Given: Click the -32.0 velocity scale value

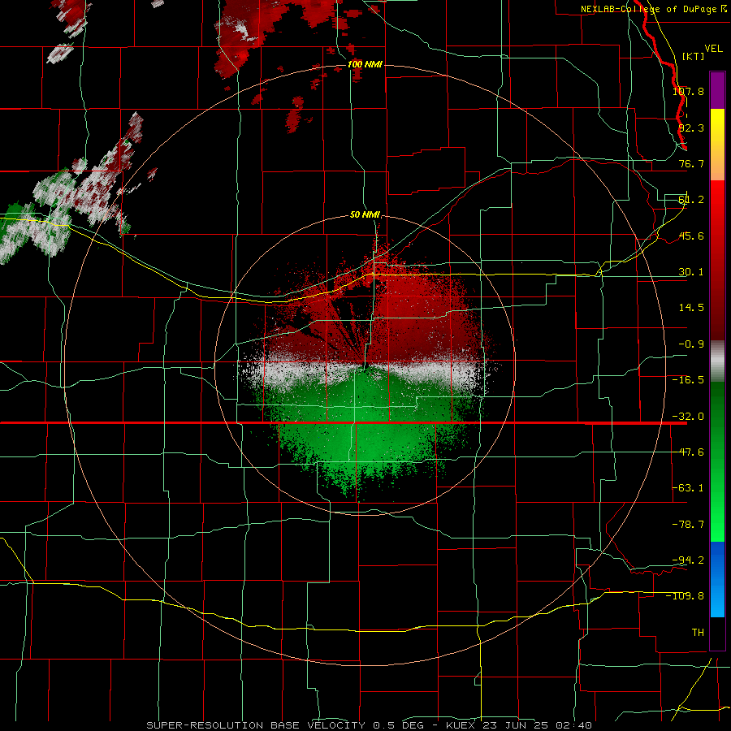Looking at the screenshot, I should [x=688, y=417].
